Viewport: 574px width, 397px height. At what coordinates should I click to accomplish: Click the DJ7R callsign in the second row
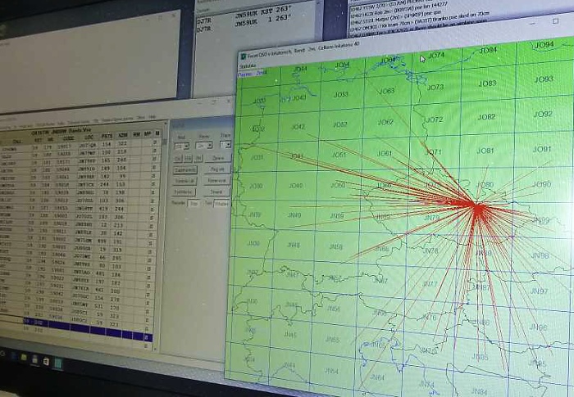click(203, 30)
